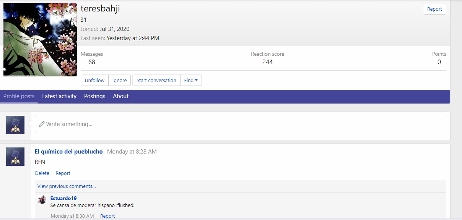Open El químico del pueblucho's profile link
Image resolution: width=462 pixels, height=220 pixels.
[68, 152]
